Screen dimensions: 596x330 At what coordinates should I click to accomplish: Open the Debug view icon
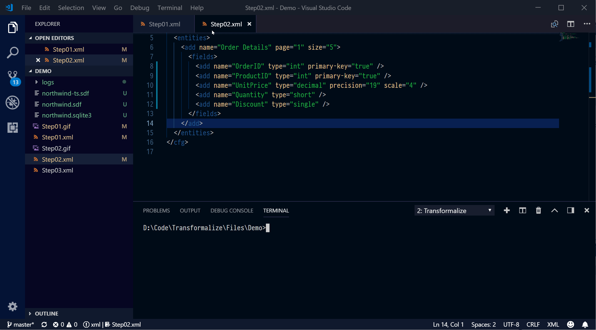(x=13, y=102)
